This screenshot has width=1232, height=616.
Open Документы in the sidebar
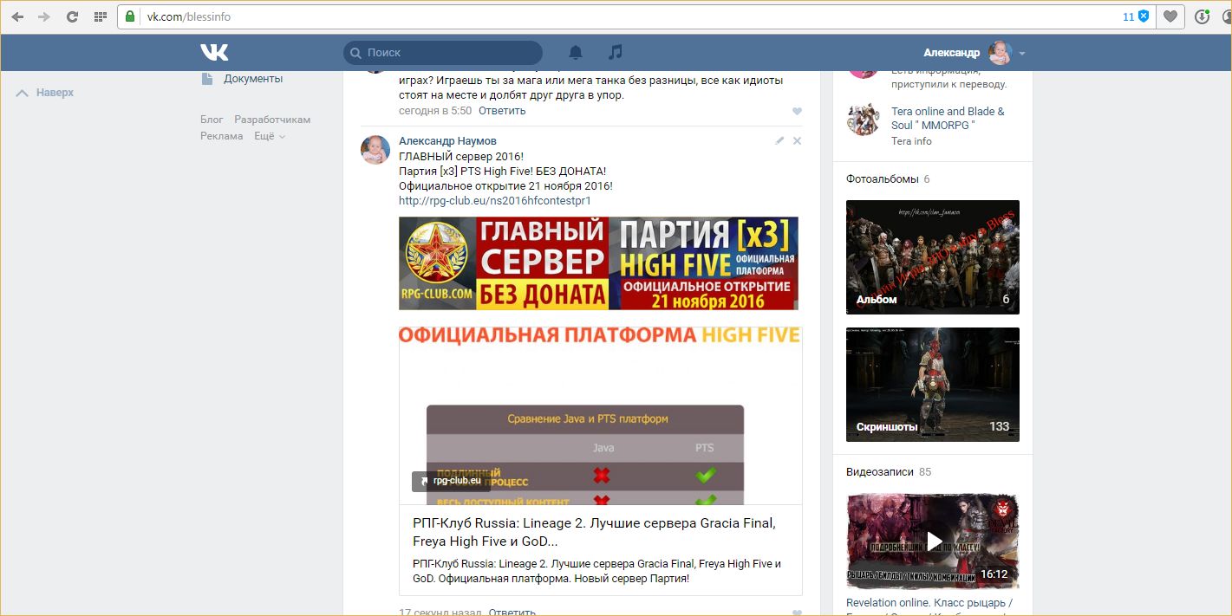[x=252, y=79]
